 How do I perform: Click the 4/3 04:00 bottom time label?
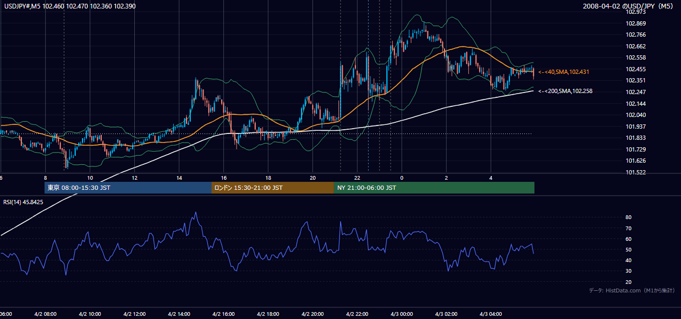click(491, 314)
